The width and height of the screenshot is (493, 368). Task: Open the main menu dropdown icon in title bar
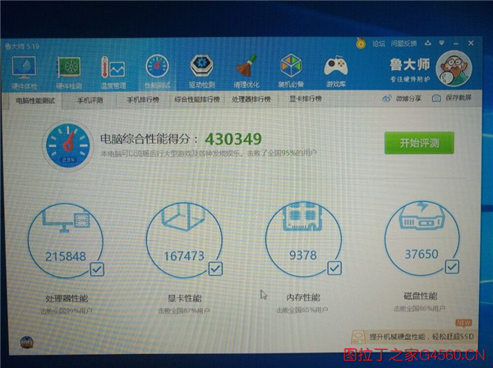[x=441, y=43]
